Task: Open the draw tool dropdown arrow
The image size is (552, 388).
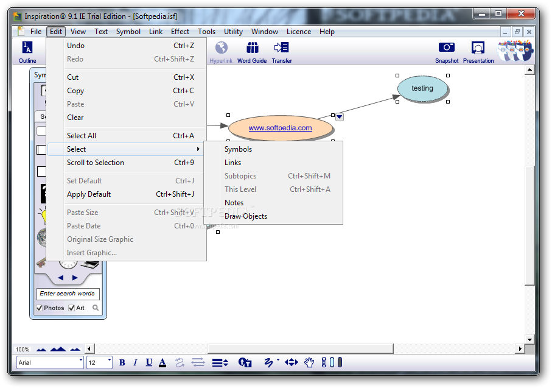Action: tap(278, 360)
